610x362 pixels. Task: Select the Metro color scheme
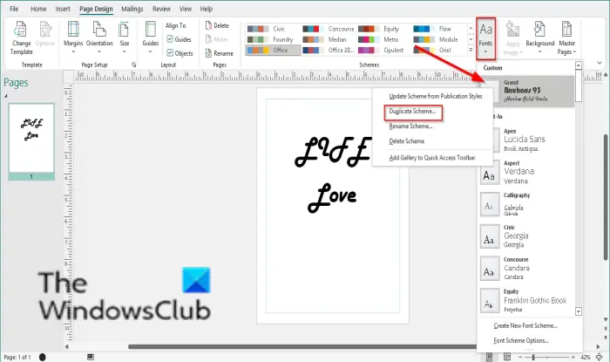click(383, 39)
